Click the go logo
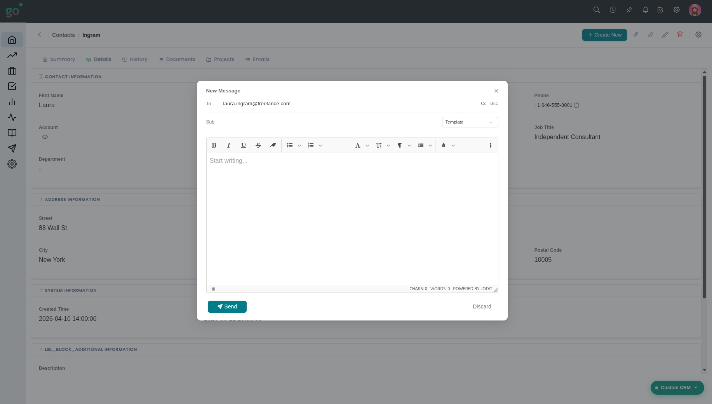The height and width of the screenshot is (404, 712). point(13,10)
